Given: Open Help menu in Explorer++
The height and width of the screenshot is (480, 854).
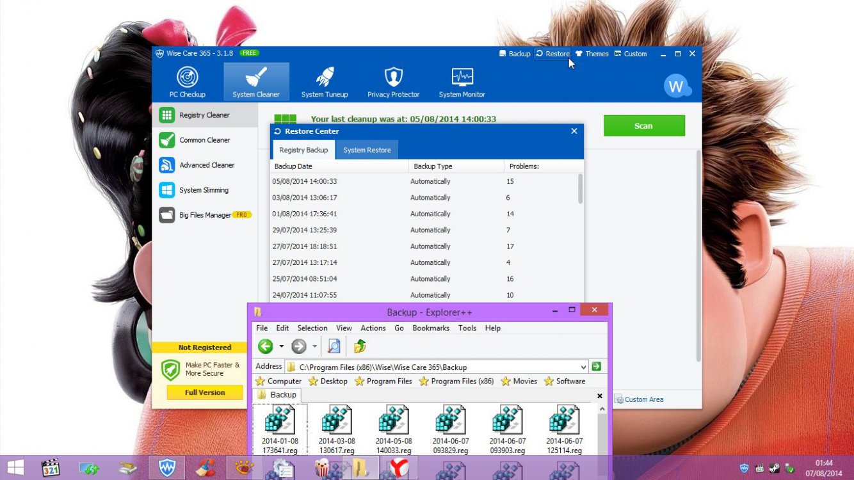Looking at the screenshot, I should (x=492, y=328).
